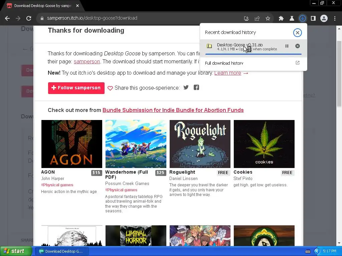The height and width of the screenshot is (256, 342).
Task: Open the Roguelight title link
Action: pos(182,172)
